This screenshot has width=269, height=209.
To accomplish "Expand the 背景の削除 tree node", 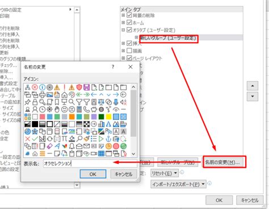I will (123, 15).
